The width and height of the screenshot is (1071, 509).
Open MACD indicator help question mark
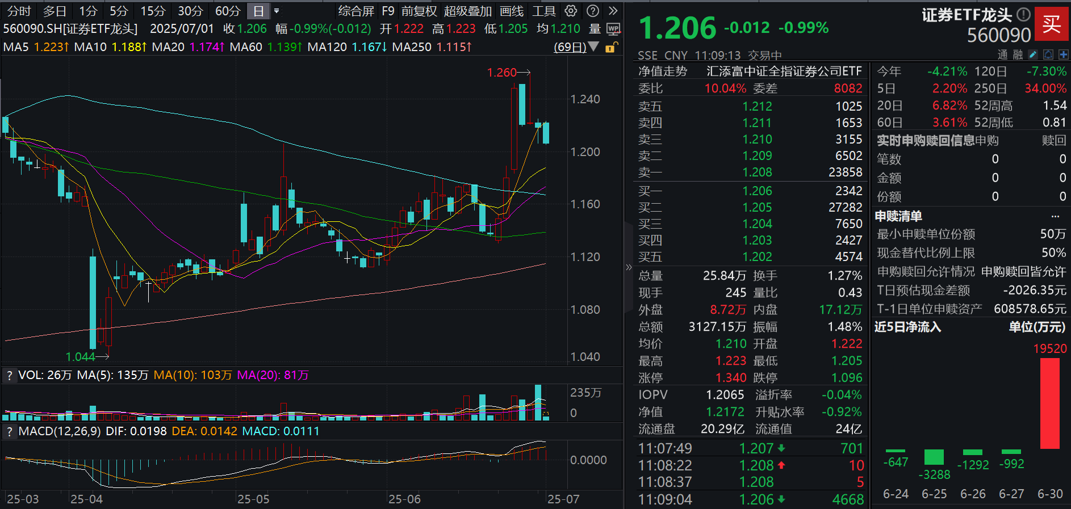pyautogui.click(x=9, y=431)
